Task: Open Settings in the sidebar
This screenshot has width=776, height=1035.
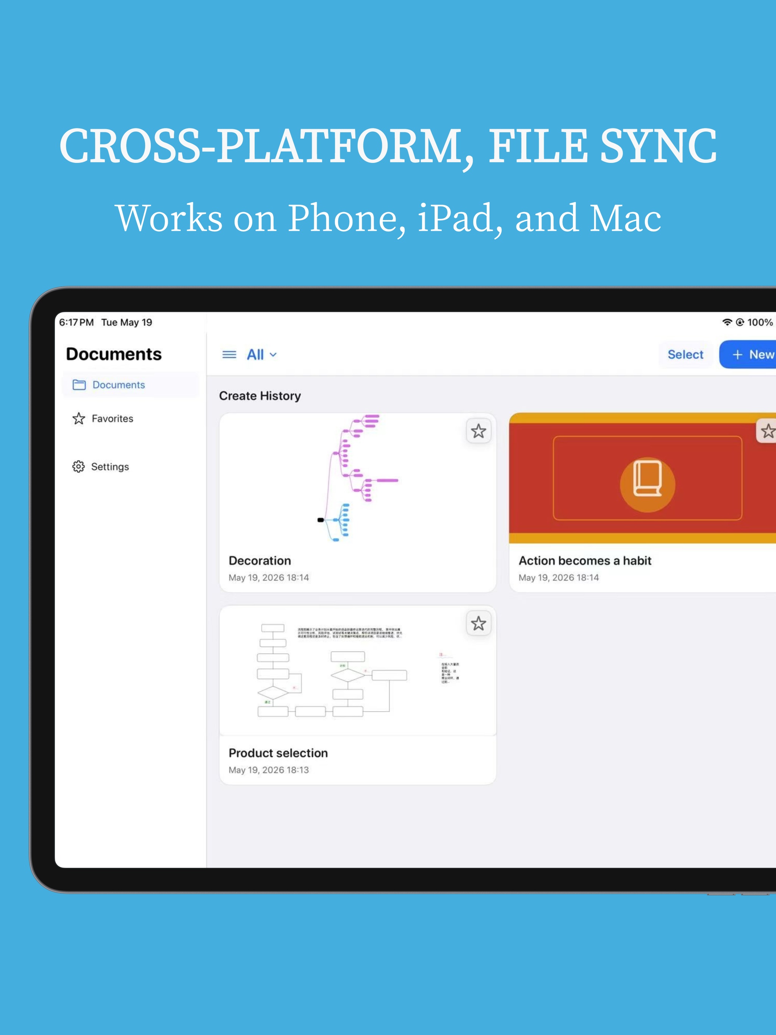Action: [x=131, y=466]
